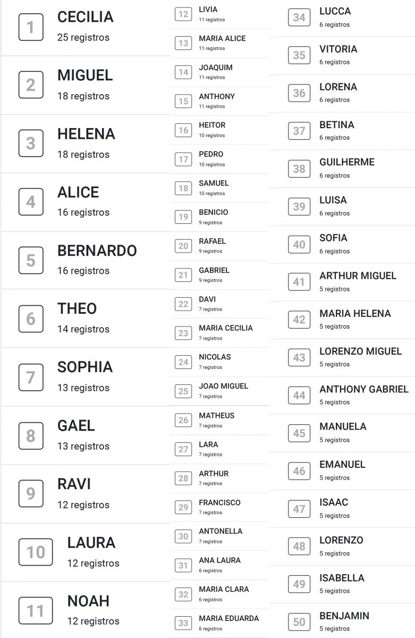415x638 pixels.
Task: Click the number 41 badge for ARTHUR MIGUEL
Action: click(299, 282)
